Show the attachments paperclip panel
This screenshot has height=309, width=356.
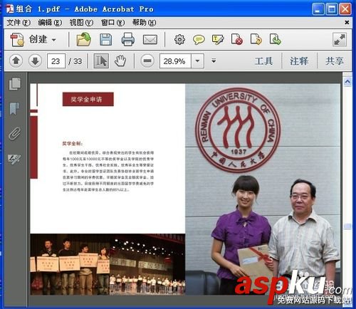click(x=15, y=134)
